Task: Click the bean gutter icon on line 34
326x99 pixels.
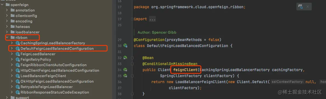Action: tap(125, 70)
